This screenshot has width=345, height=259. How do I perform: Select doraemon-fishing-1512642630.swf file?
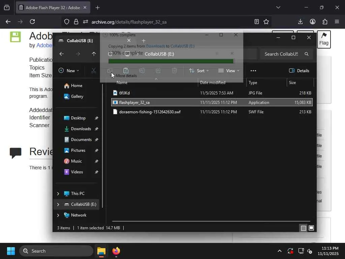pos(212,112)
